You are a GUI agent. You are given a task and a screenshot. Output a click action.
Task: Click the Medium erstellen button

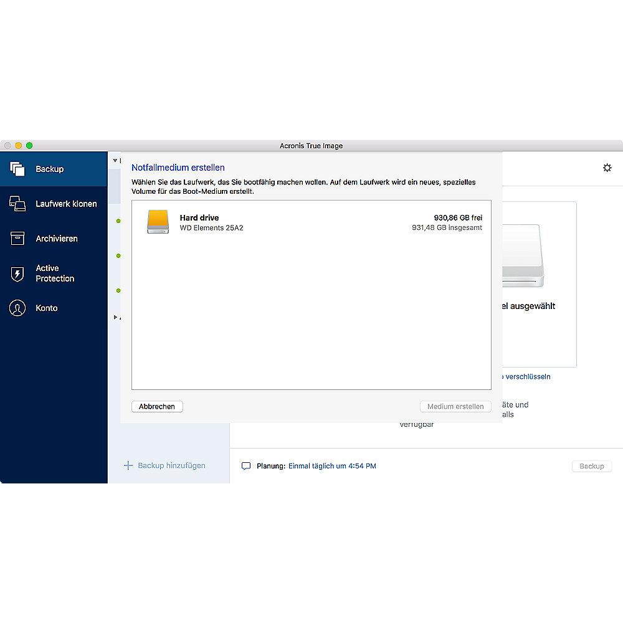click(x=455, y=406)
